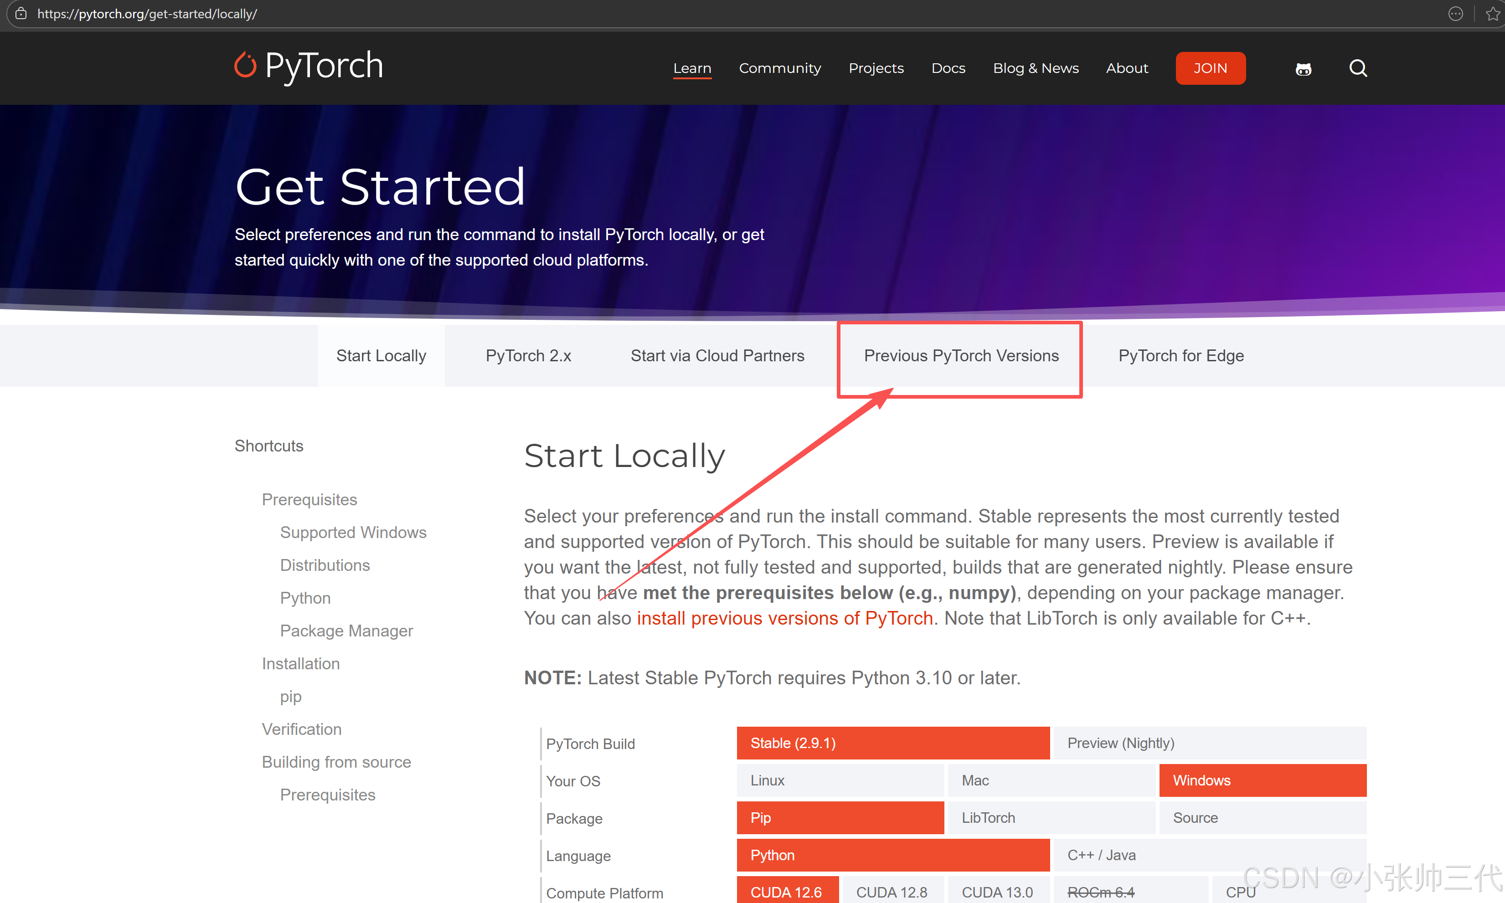Click the lock icon in the address bar

pyautogui.click(x=21, y=13)
